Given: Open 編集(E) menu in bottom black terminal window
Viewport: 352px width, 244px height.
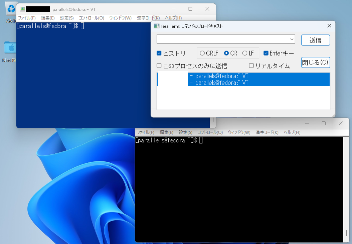Looking at the screenshot, I should tap(166, 132).
